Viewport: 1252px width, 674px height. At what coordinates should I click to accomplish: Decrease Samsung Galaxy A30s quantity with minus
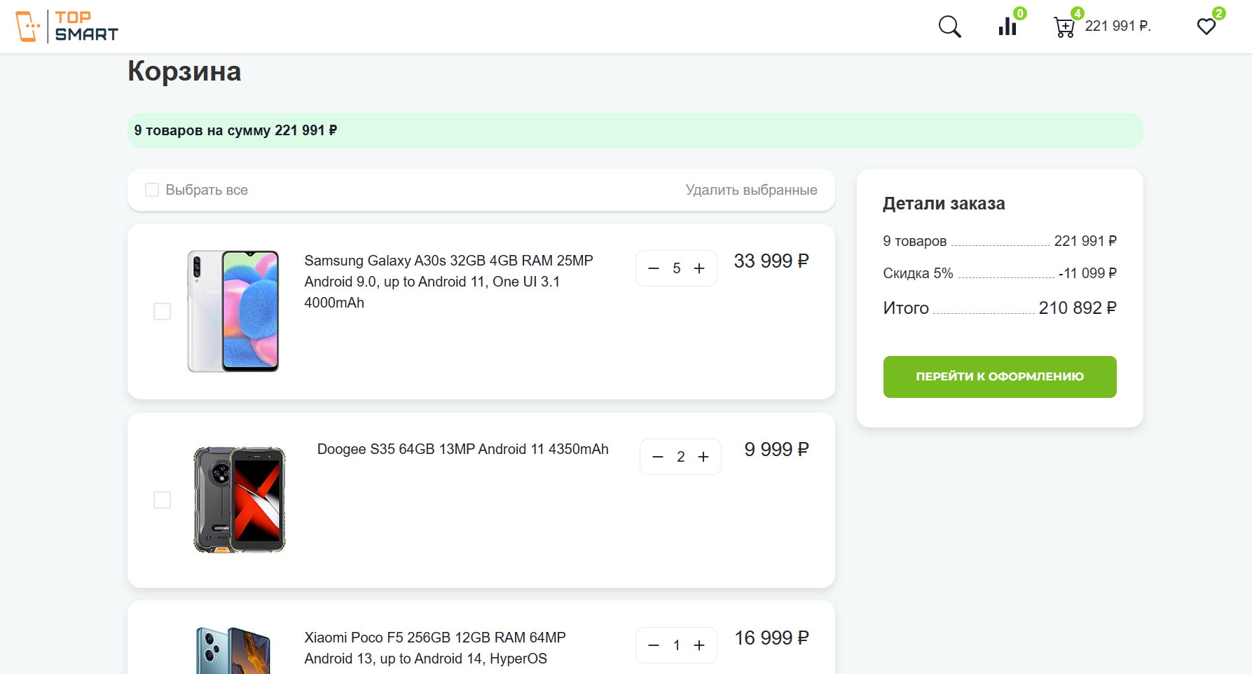coord(654,268)
